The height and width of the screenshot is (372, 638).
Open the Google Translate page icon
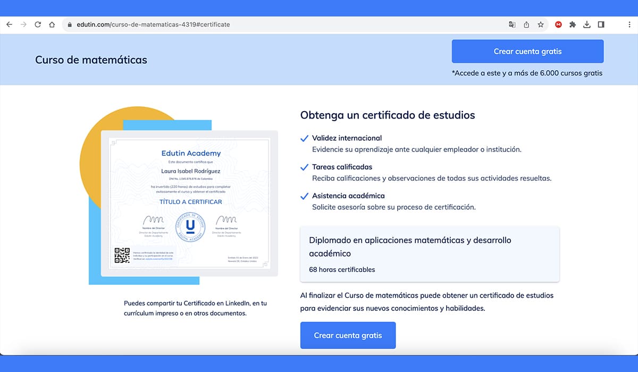[x=512, y=24]
